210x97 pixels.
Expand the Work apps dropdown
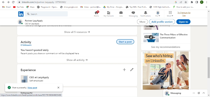[x=170, y=14]
